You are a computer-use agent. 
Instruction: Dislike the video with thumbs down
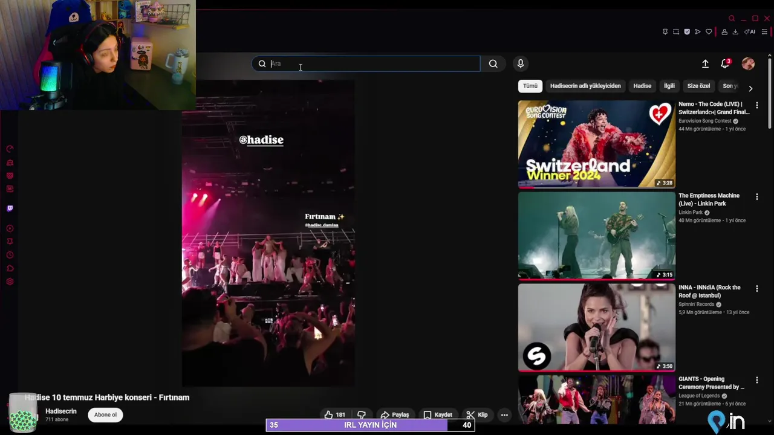tap(362, 414)
